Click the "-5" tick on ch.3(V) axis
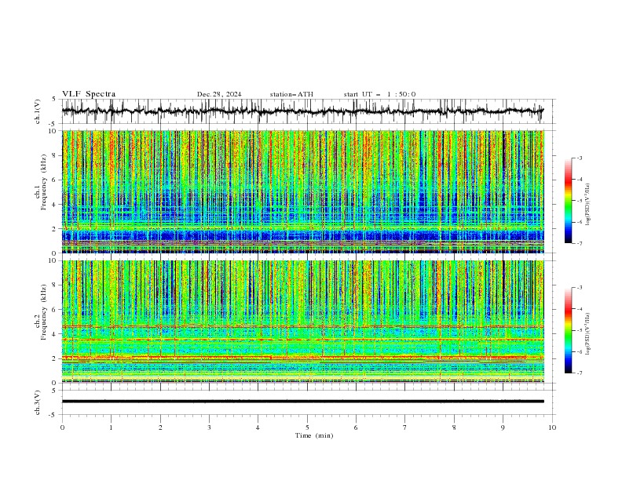622x480 pixels. pyautogui.click(x=53, y=415)
